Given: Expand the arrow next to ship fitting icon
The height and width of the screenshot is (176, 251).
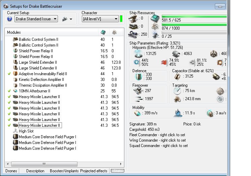Looking at the screenshot, I should click(x=71, y=19).
